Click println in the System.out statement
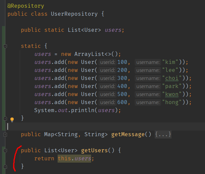The height and width of the screenshot is (174, 205). click(83, 110)
